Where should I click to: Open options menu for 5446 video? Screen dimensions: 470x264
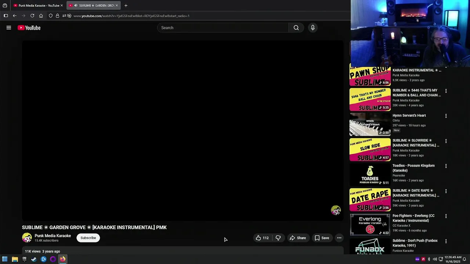446,91
